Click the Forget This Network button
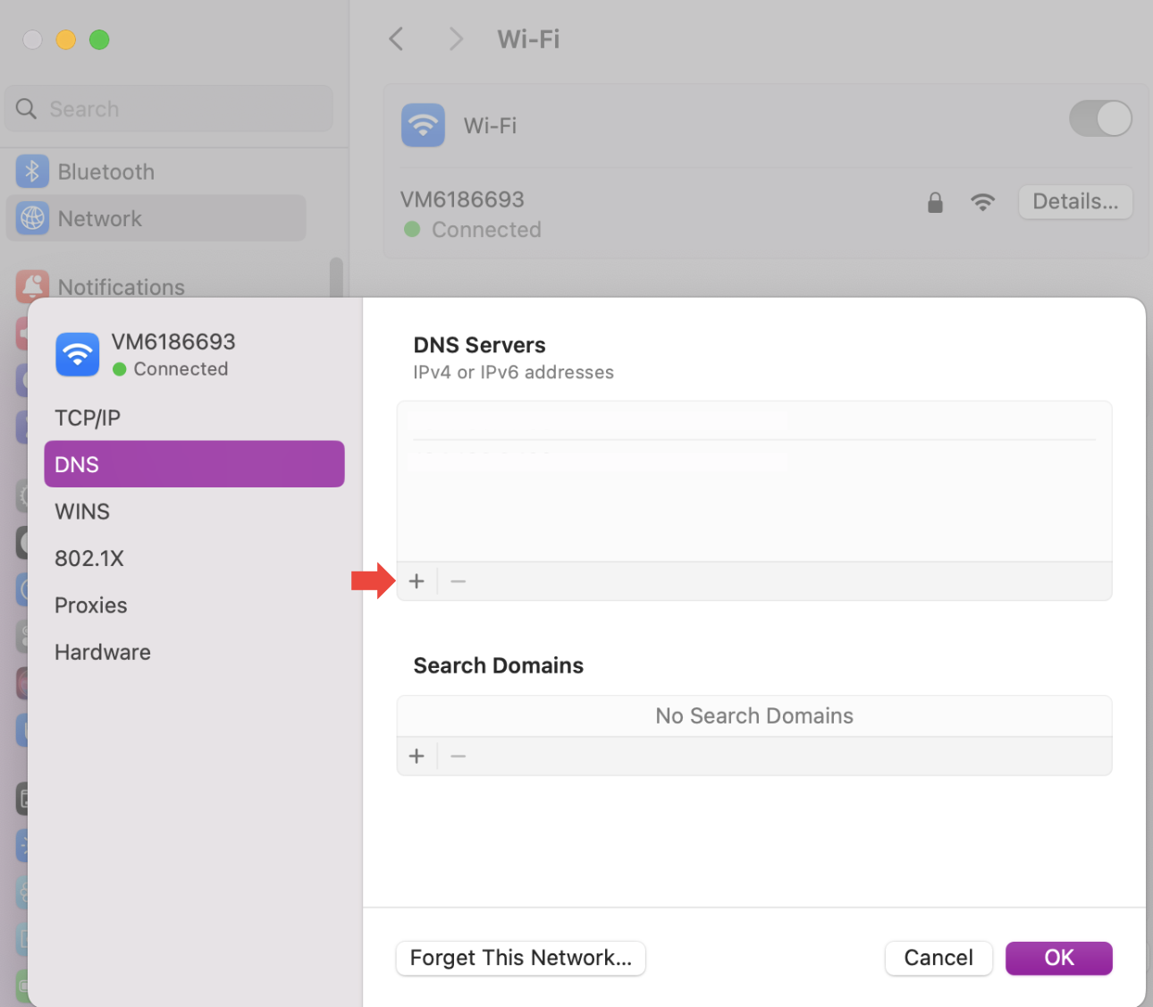1153x1007 pixels. (x=520, y=958)
